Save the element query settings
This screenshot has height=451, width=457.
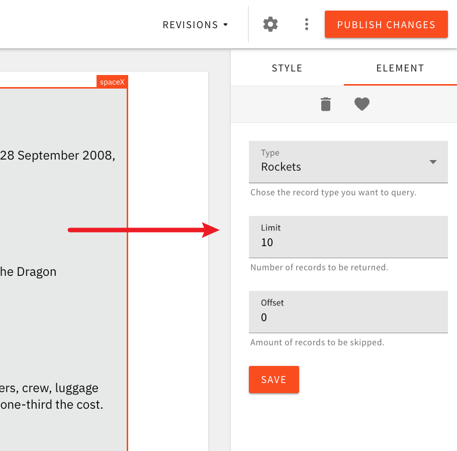273,380
